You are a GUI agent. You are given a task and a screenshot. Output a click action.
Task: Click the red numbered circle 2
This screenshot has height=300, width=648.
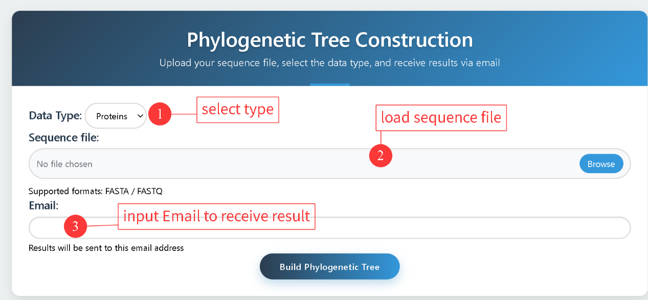click(380, 155)
